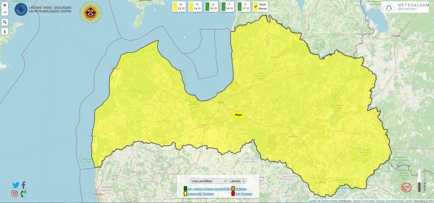
Task: Open the Instagram icon
Action: pyautogui.click(x=14, y=194)
